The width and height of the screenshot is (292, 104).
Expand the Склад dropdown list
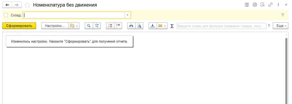click(128, 15)
